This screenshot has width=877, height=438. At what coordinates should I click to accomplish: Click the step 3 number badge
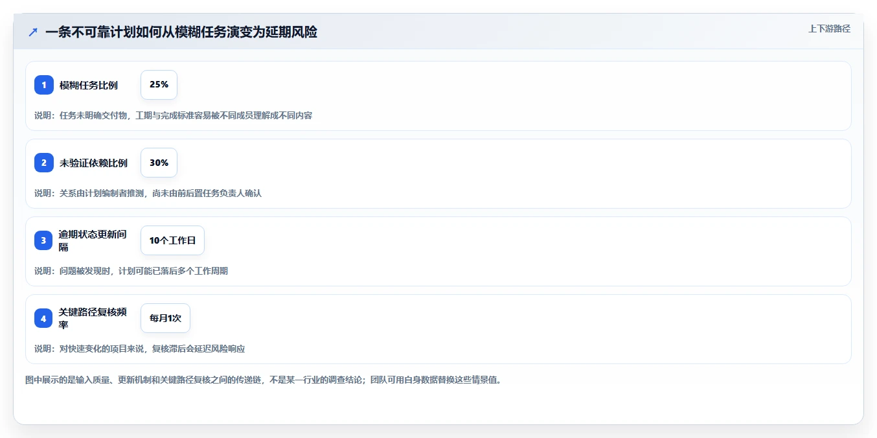(x=44, y=240)
